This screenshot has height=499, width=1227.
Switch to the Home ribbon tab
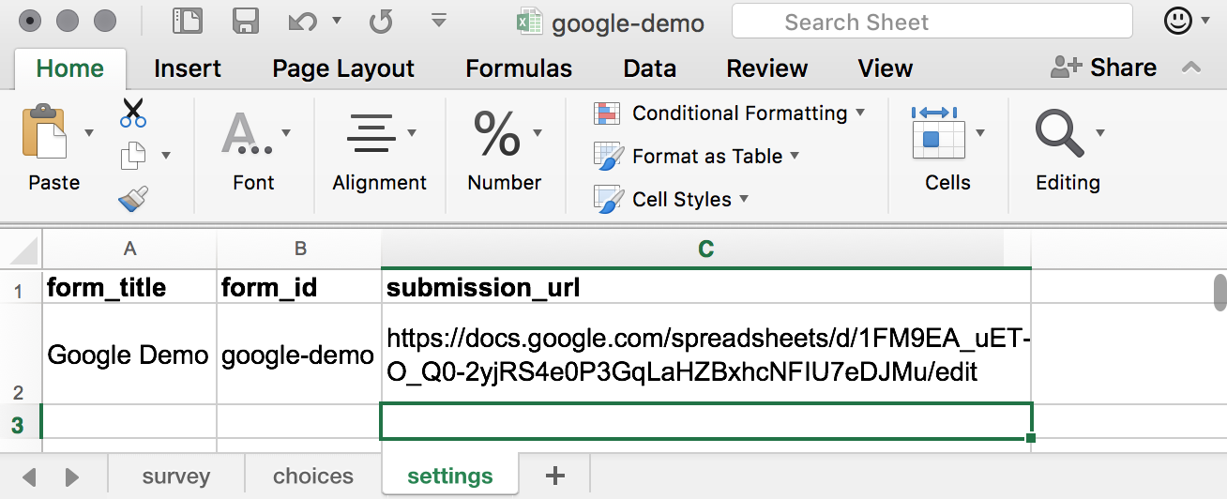(x=69, y=68)
